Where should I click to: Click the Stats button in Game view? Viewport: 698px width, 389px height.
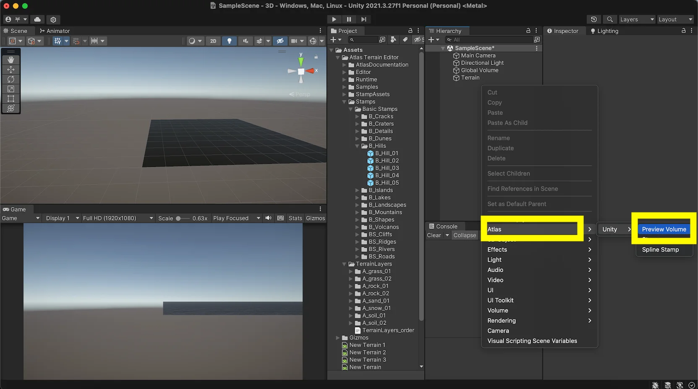(x=295, y=218)
